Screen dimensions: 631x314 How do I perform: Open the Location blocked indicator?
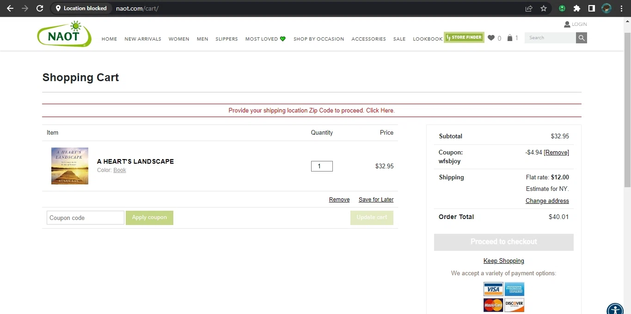[81, 8]
